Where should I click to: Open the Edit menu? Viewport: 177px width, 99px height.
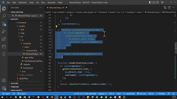[14, 2]
